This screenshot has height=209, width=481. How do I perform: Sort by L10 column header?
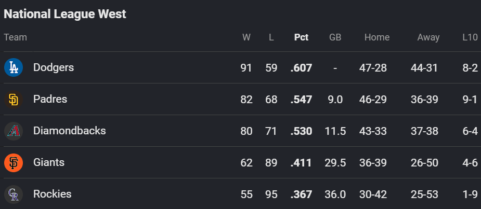pyautogui.click(x=470, y=37)
